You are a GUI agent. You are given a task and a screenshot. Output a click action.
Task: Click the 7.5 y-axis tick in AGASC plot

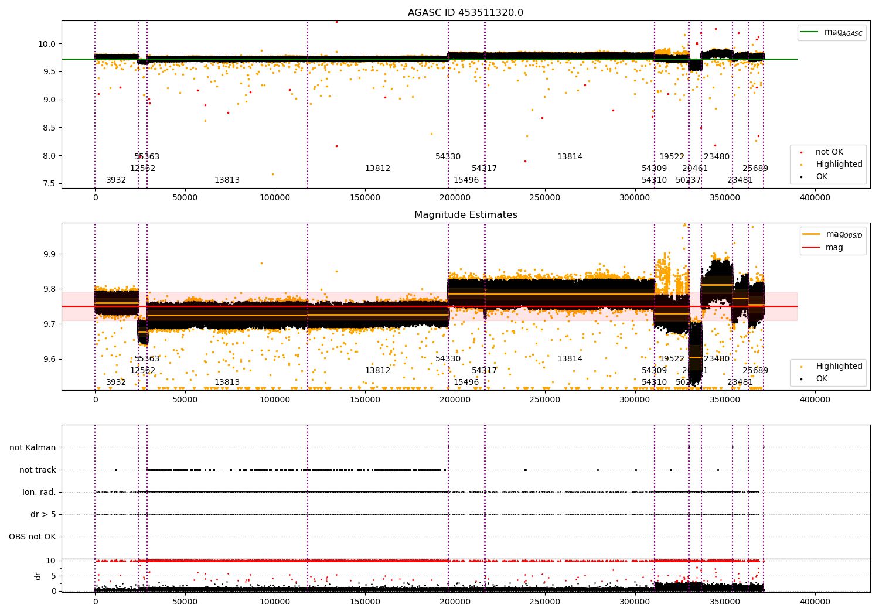click(50, 184)
